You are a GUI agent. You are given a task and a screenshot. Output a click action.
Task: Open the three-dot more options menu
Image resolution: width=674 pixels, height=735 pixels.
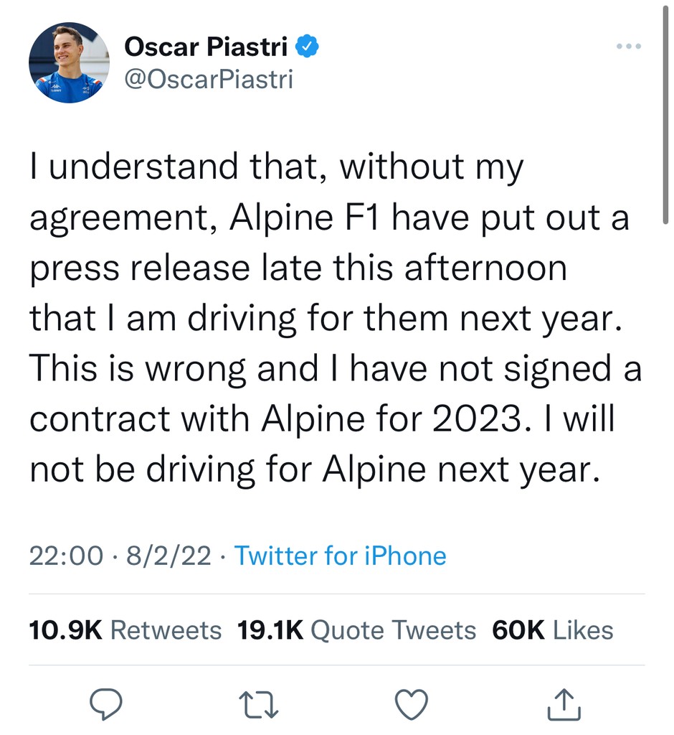point(629,47)
